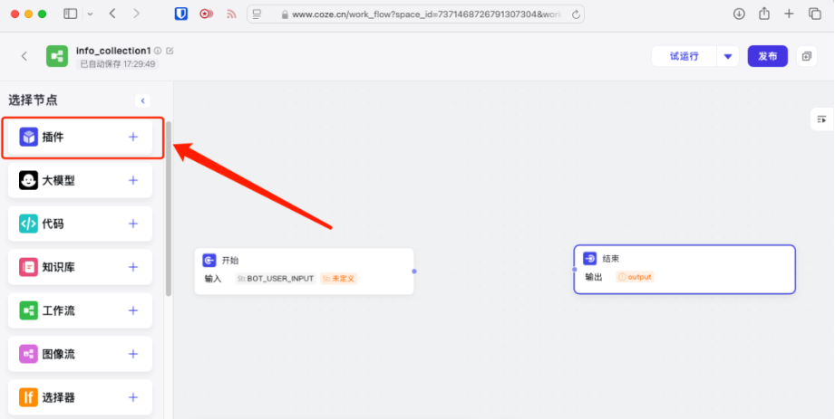Add a 选择器 node via plus
Screen dimensions: 835x419
[x=133, y=397]
